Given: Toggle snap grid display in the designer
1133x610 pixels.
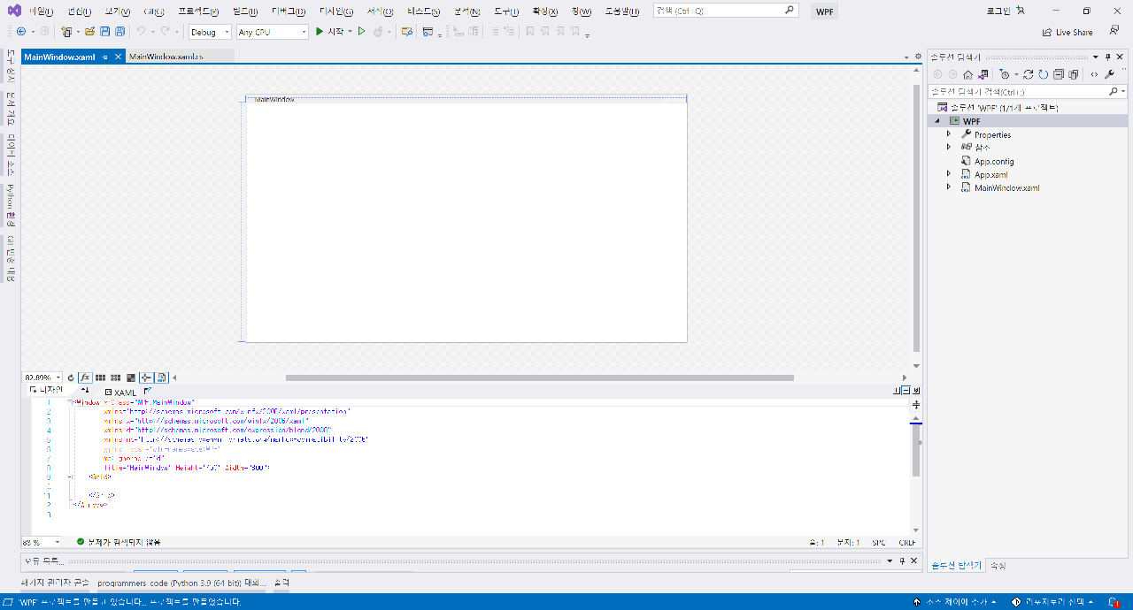Looking at the screenshot, I should coord(100,377).
